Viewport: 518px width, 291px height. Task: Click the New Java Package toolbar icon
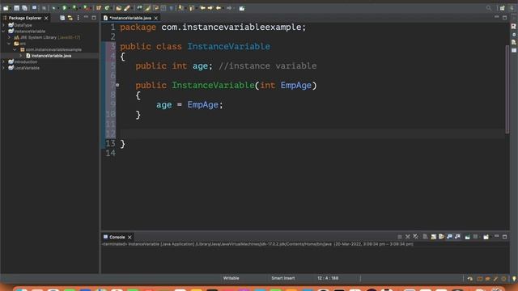[99, 8]
